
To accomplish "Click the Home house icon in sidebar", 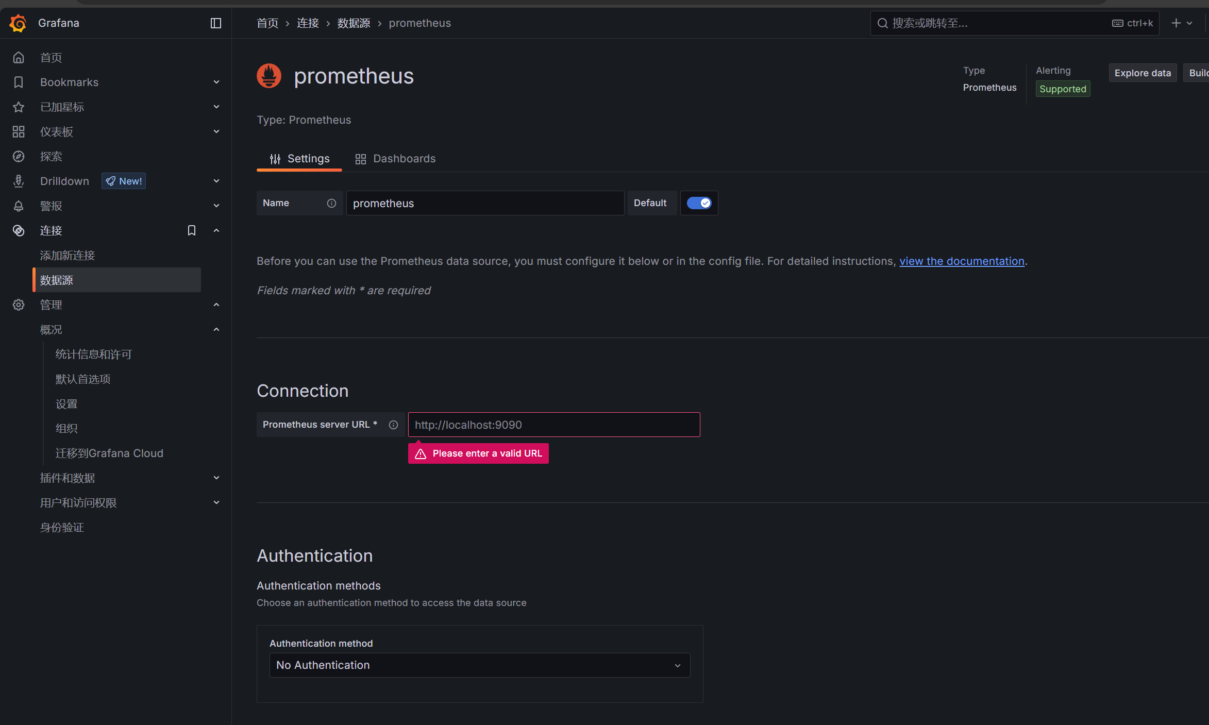I will [19, 58].
